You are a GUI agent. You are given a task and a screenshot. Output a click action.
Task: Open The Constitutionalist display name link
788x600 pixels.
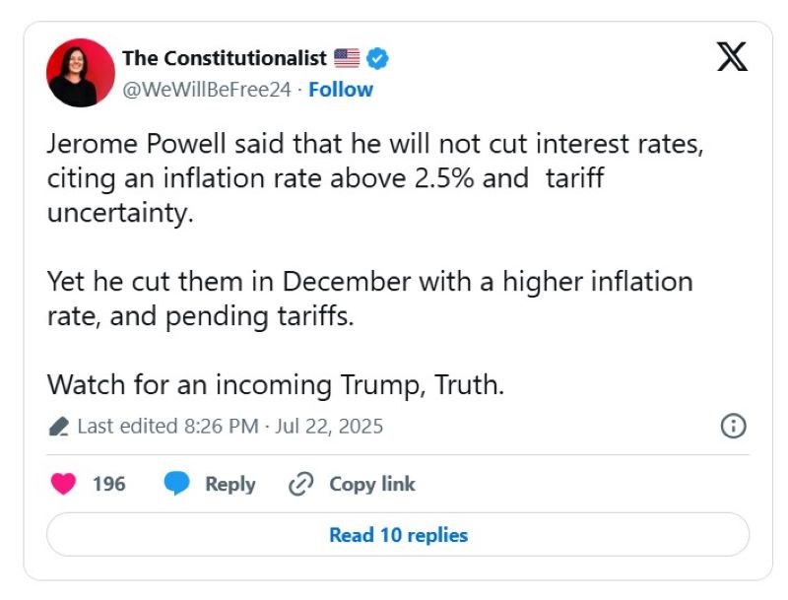click(x=225, y=58)
